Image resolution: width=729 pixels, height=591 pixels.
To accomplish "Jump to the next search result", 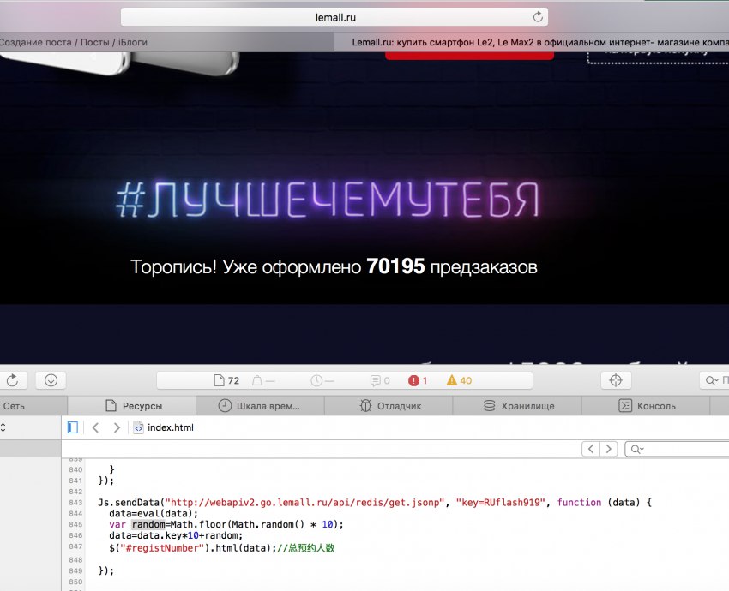I will [x=609, y=449].
